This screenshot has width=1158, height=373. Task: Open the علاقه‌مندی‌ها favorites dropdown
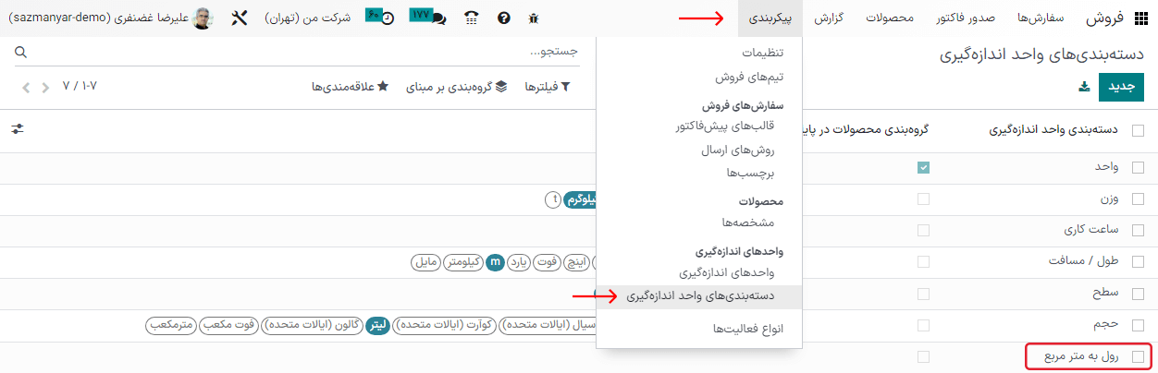pos(350,87)
